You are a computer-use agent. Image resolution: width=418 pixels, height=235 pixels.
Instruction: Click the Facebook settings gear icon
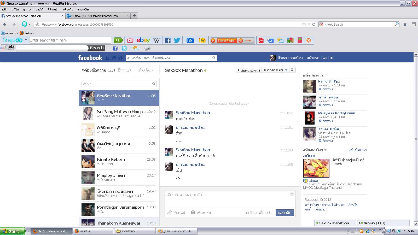click(332, 58)
